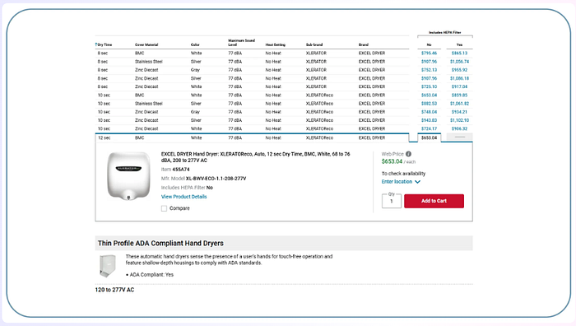Click item number 455A74
Screen dimensions: 576x326
[181, 170]
